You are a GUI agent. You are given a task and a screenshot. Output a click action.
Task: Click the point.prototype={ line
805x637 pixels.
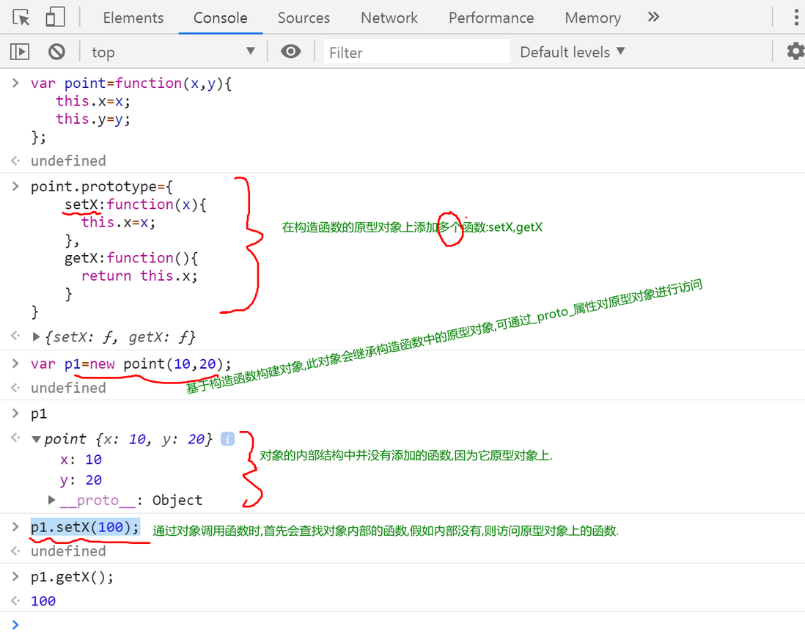click(102, 186)
